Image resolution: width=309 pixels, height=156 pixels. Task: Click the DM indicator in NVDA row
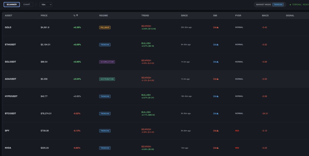216,148
